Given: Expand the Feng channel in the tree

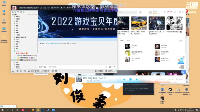Looking at the screenshot, I should pyautogui.click(x=15, y=40).
